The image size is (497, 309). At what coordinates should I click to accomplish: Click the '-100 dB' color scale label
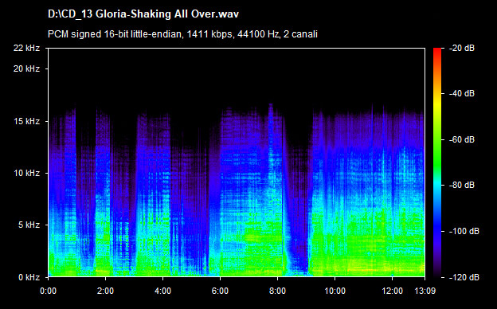coord(464,232)
